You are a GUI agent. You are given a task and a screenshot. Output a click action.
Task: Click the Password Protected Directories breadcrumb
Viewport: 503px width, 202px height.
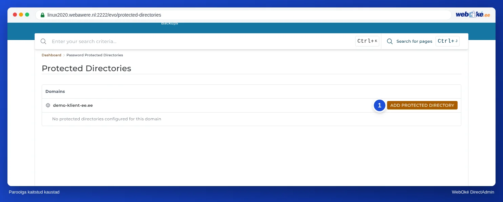(95, 55)
